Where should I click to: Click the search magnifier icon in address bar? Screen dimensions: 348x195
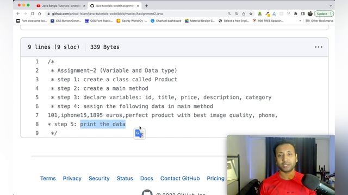[x=229, y=14]
